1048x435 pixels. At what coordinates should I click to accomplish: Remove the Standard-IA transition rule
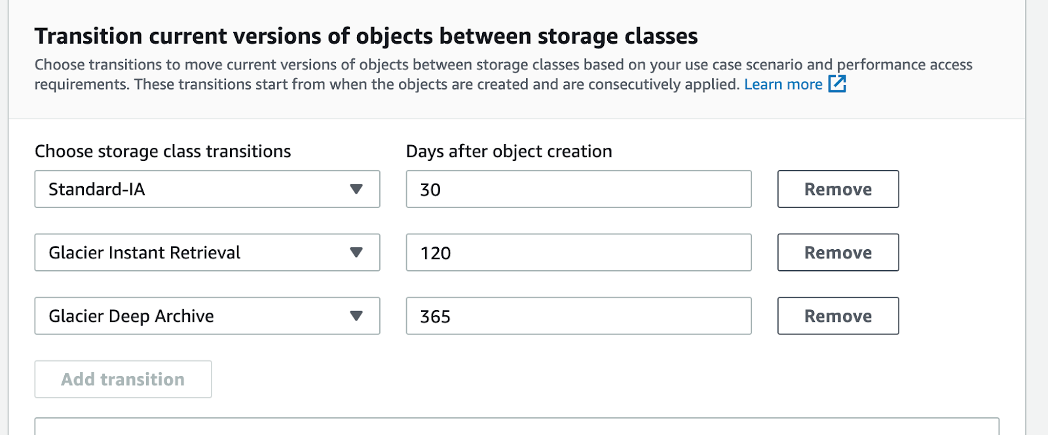[x=838, y=189]
